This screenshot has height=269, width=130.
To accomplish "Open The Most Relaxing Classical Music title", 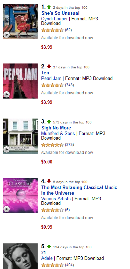I will (79, 190).
